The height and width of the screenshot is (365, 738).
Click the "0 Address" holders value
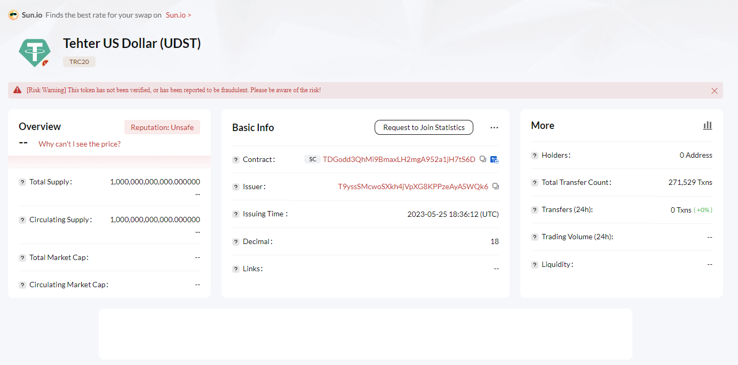[x=696, y=155]
